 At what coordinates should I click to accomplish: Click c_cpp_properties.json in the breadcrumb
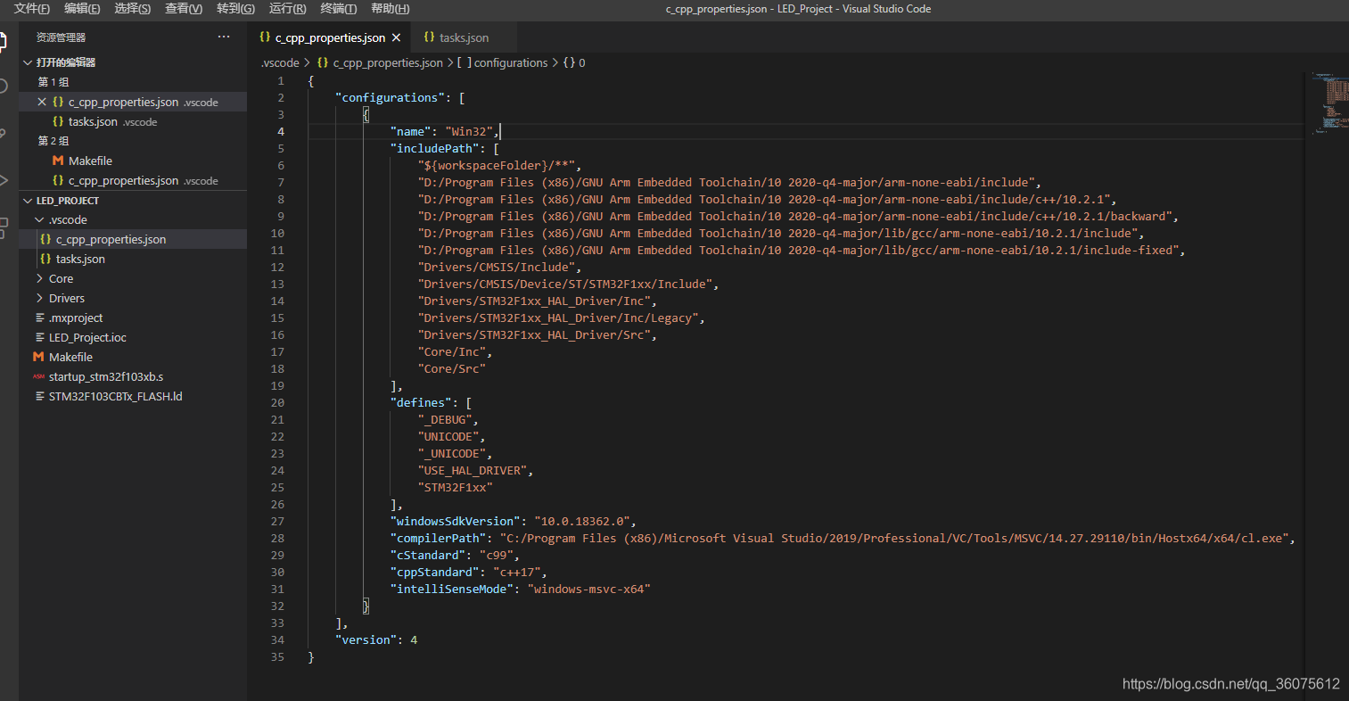pos(388,62)
